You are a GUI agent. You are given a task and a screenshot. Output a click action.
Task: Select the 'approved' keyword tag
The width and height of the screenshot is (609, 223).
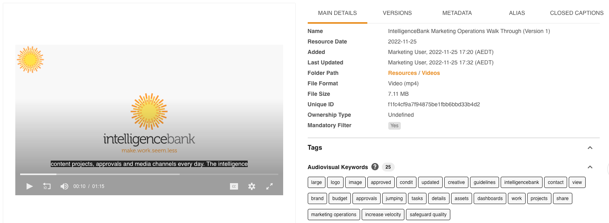pyautogui.click(x=381, y=182)
